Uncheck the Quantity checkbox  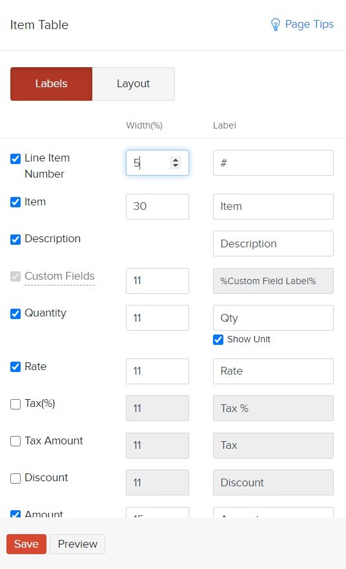[x=15, y=313]
